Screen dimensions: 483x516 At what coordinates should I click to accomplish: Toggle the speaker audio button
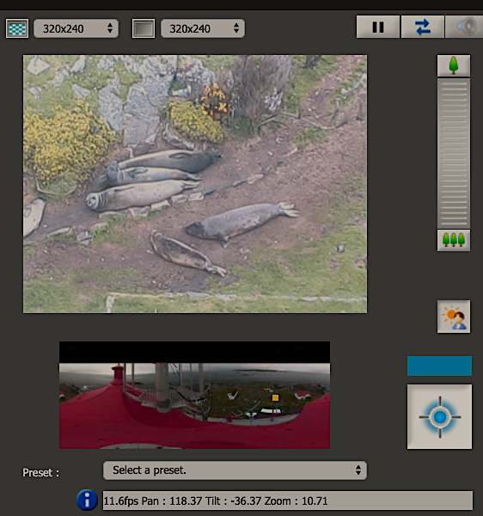[464, 27]
